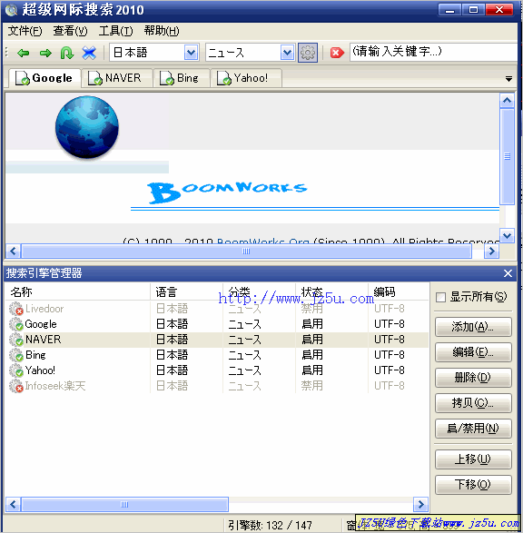This screenshot has width=523, height=533.
Task: Click the Google row engine icon
Action: (16, 324)
